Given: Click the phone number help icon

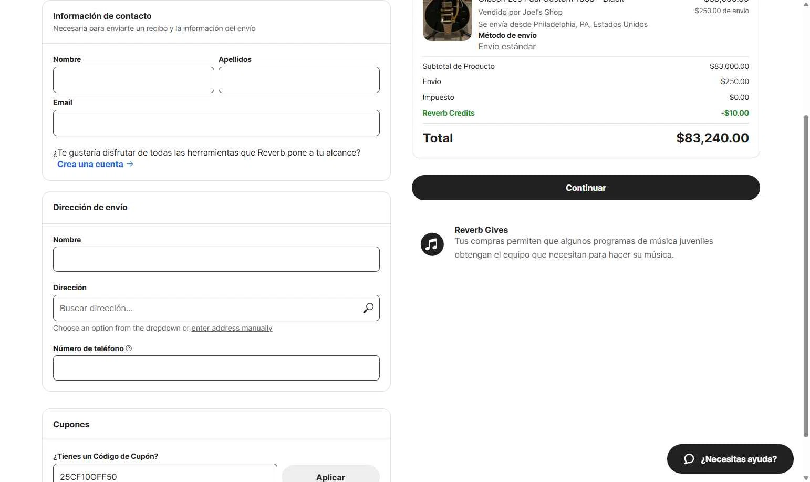Looking at the screenshot, I should coord(129,348).
